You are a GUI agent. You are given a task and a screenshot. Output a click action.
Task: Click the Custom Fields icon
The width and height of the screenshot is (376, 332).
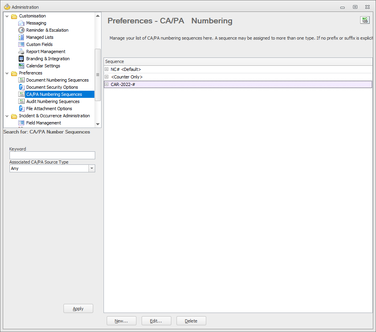click(x=21, y=44)
